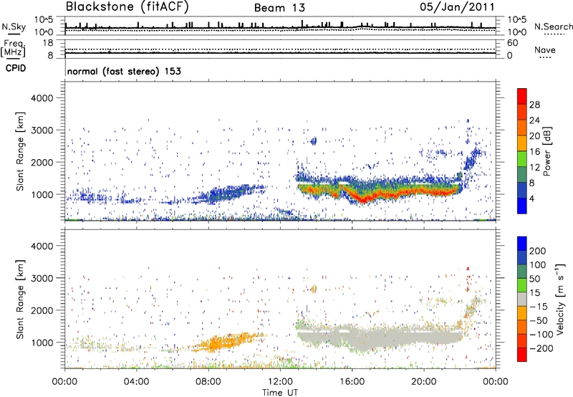The image size is (573, 397).
Task: Select the "CPID" row label
Action: click(15, 68)
